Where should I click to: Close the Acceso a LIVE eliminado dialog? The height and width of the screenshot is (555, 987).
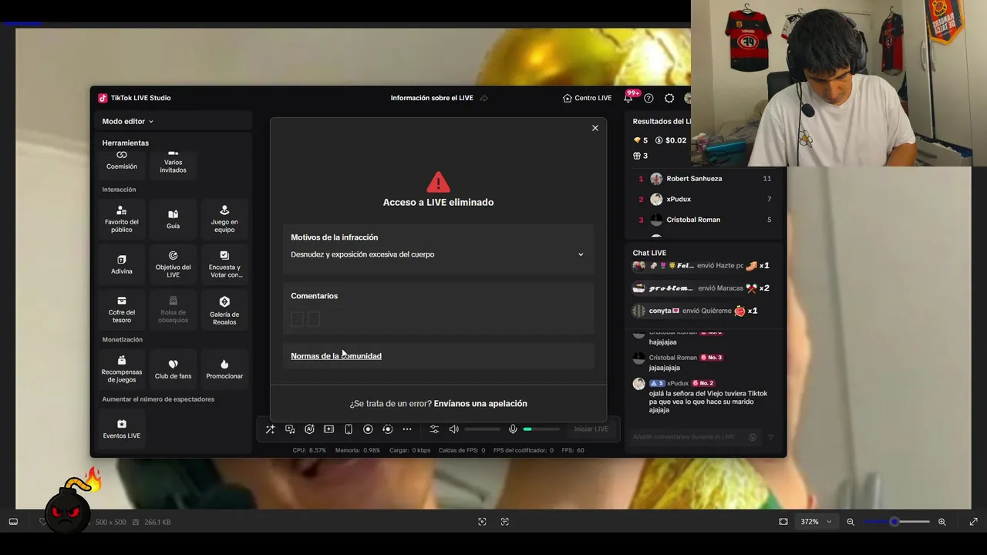[595, 128]
